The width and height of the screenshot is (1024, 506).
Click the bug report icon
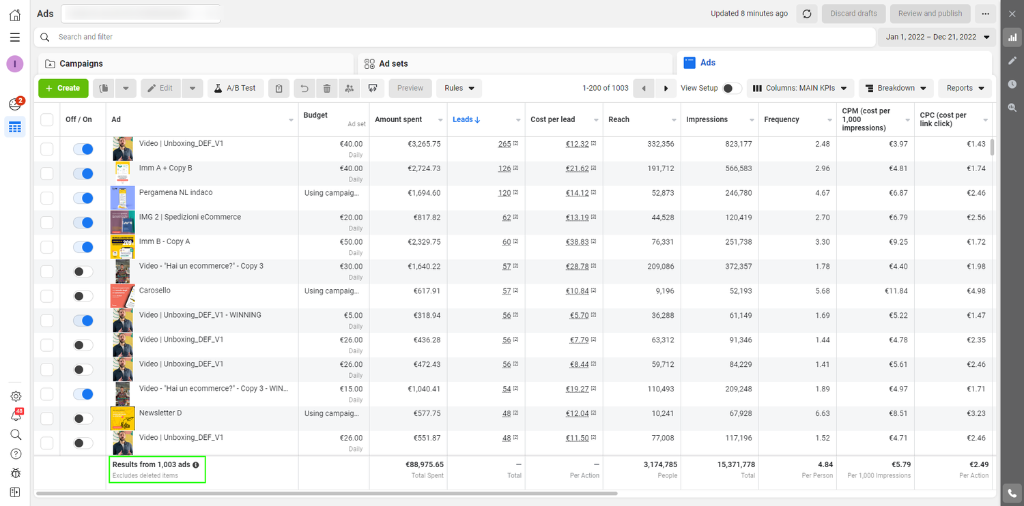tap(15, 473)
